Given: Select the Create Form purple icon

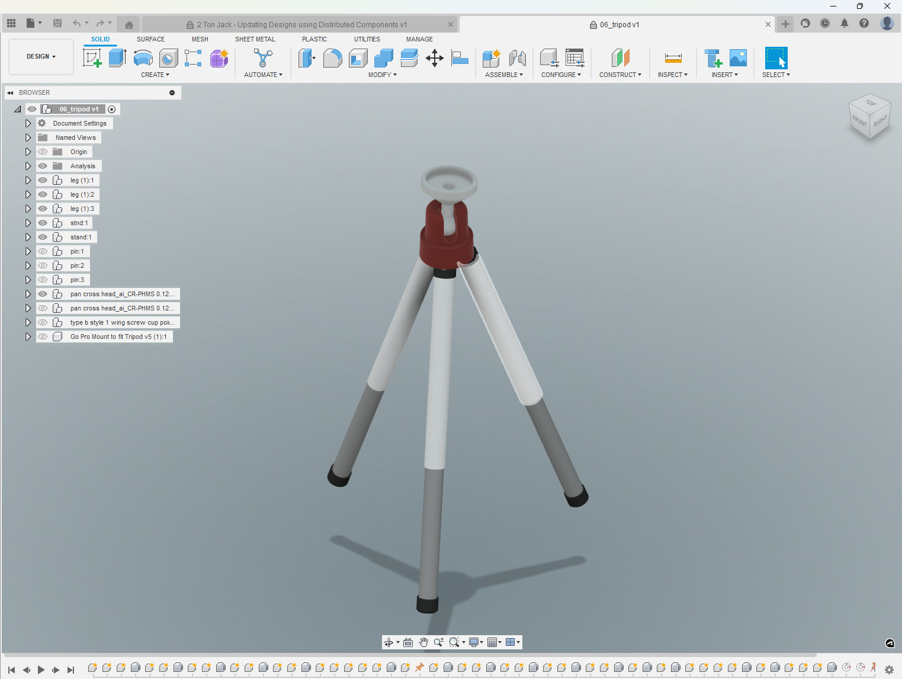Looking at the screenshot, I should coord(219,58).
